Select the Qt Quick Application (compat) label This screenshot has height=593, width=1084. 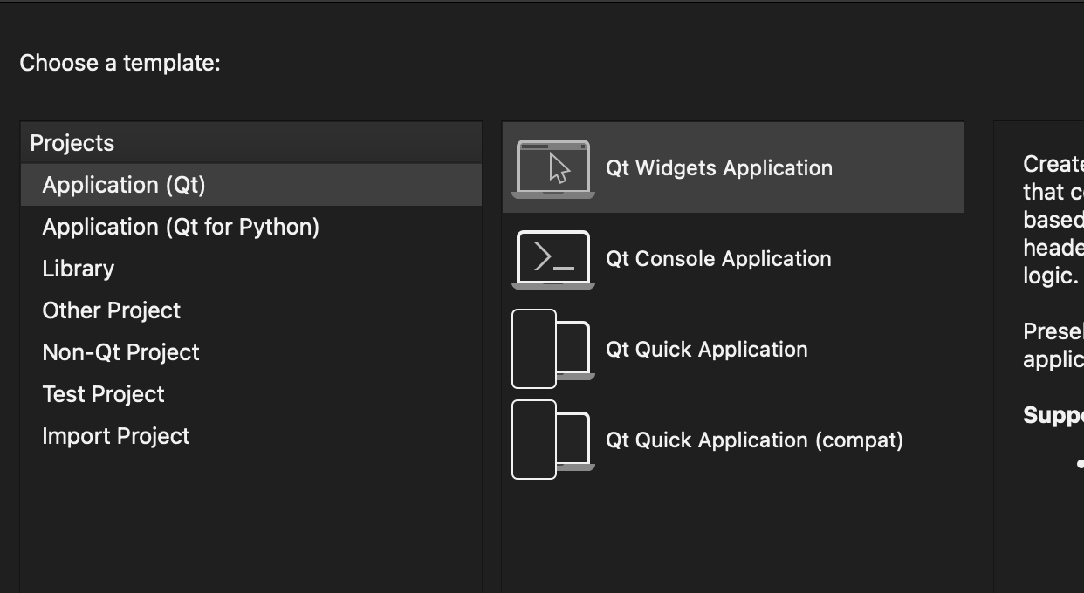tap(754, 440)
